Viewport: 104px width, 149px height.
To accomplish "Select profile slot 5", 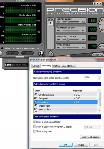I will 19,65.
